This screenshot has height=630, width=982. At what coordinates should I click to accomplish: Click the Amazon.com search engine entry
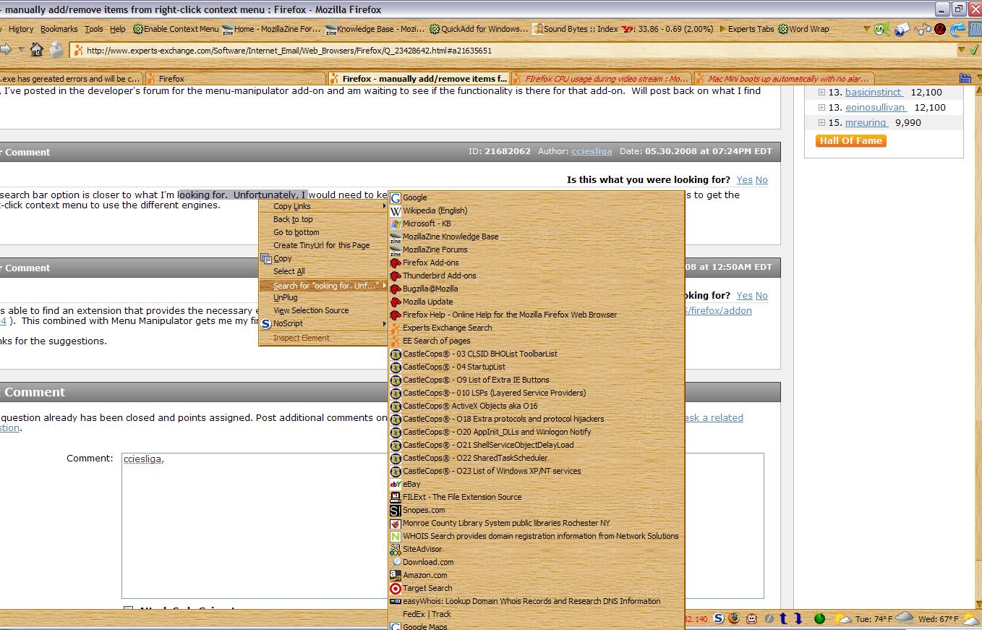[424, 575]
